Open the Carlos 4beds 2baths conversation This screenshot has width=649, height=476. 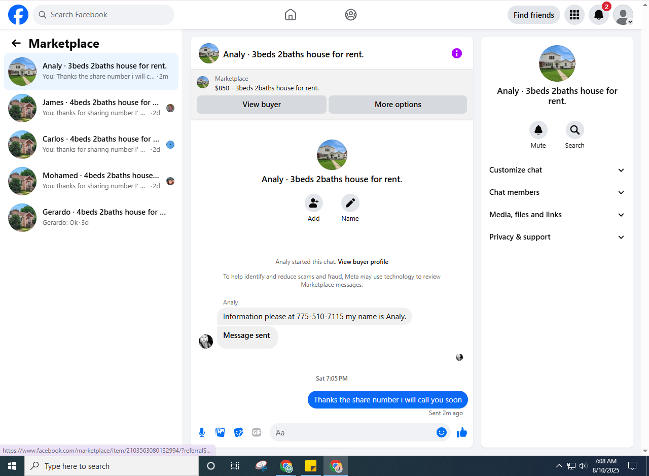[x=91, y=145]
